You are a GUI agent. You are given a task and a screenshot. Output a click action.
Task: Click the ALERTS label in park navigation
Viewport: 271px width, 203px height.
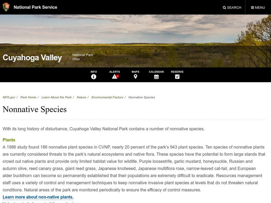114,72
